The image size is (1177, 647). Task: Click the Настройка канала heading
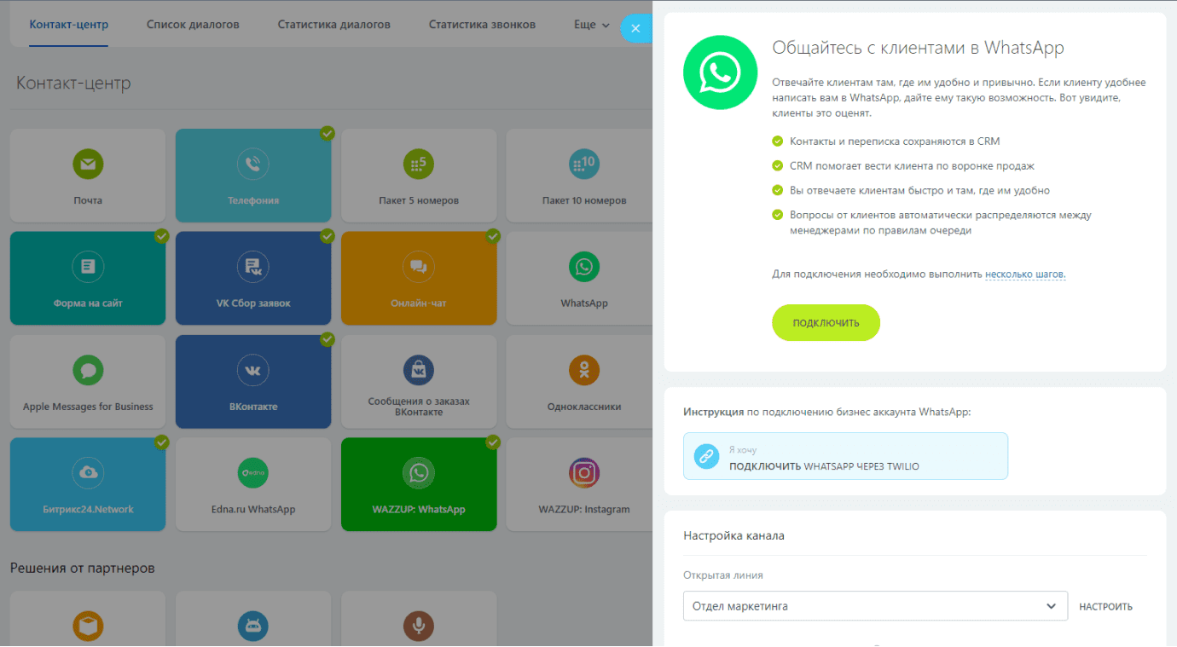733,535
